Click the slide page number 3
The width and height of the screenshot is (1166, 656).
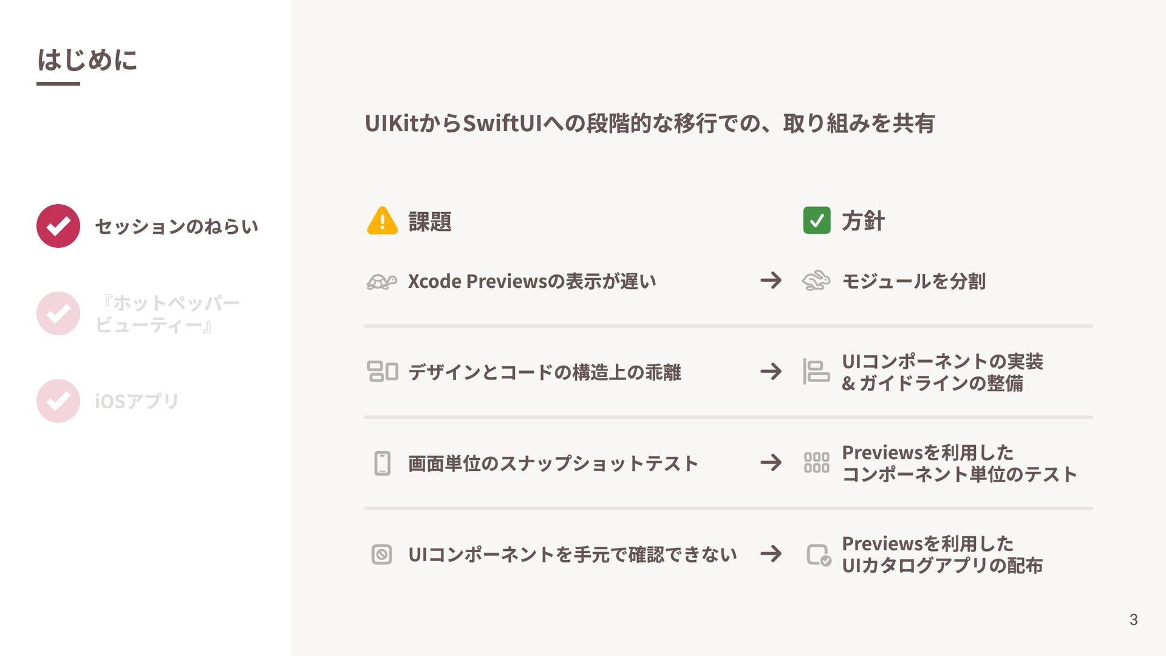[1133, 620]
